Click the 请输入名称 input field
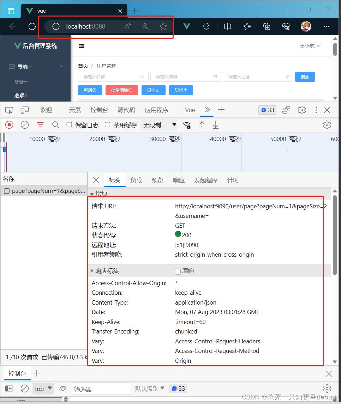This screenshot has height=404, width=341. tap(113, 77)
